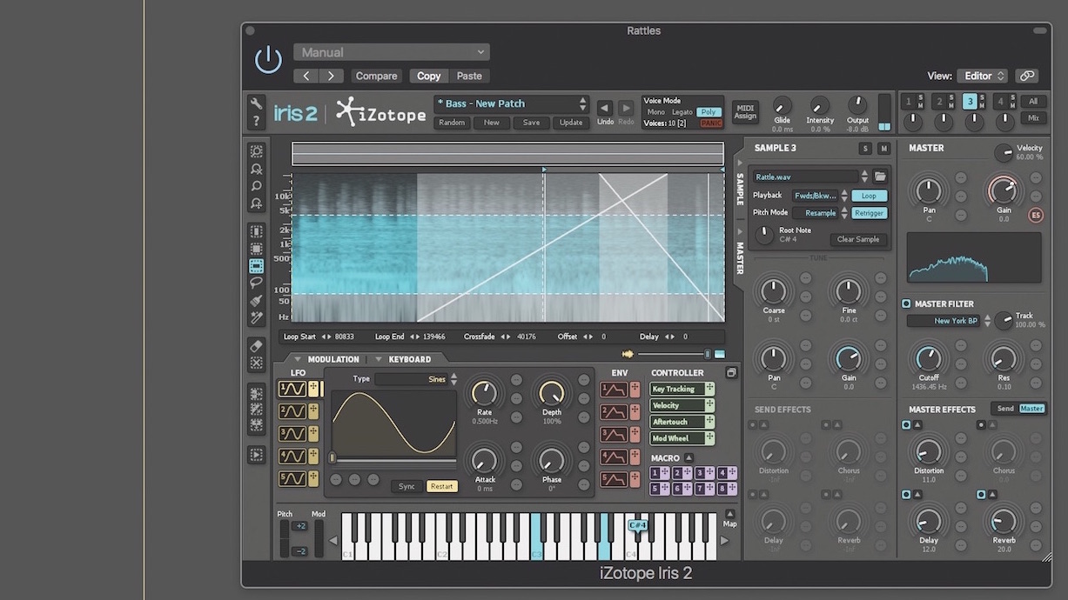Open the Rattle.wav sample dropdown

805,177
